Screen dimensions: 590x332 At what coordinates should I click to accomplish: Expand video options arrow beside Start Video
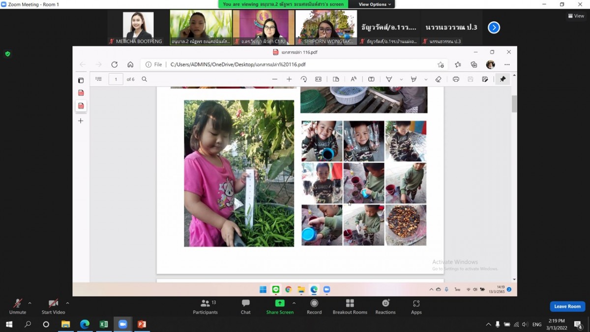click(67, 303)
